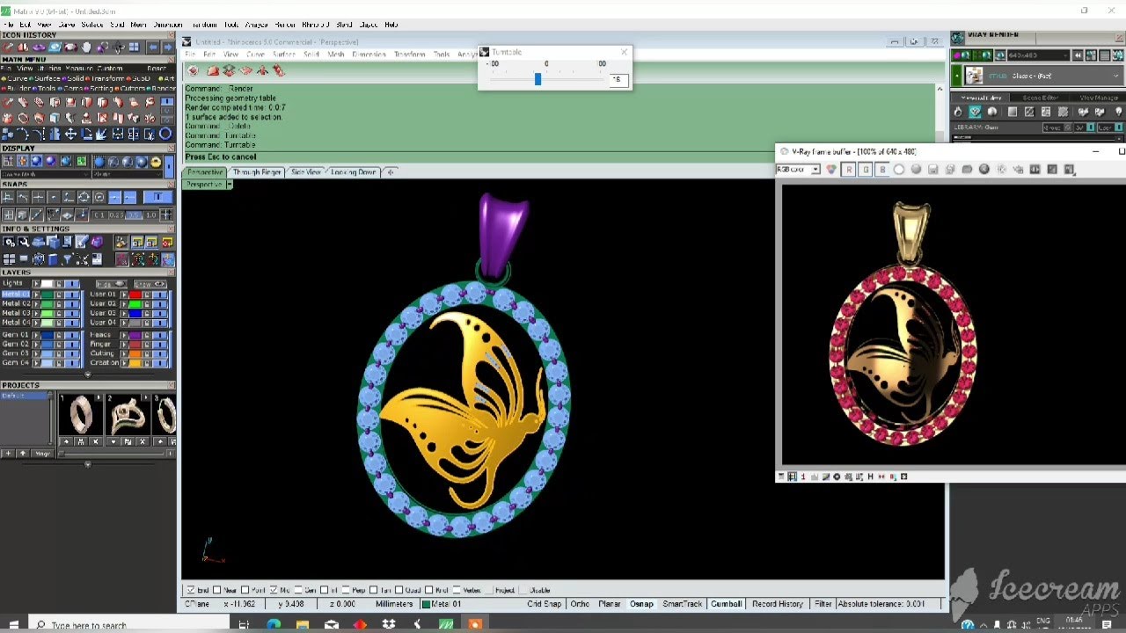Open the Metal 01 layer status bar dropdown

[x=442, y=604]
